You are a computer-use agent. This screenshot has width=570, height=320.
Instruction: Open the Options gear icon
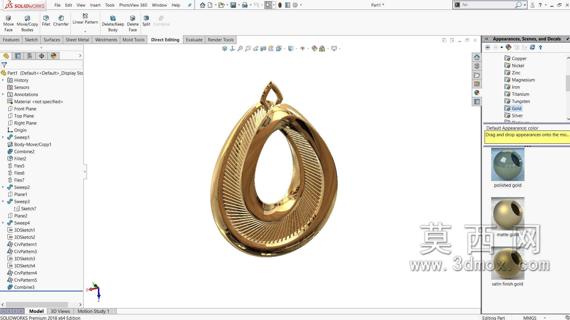295,5
